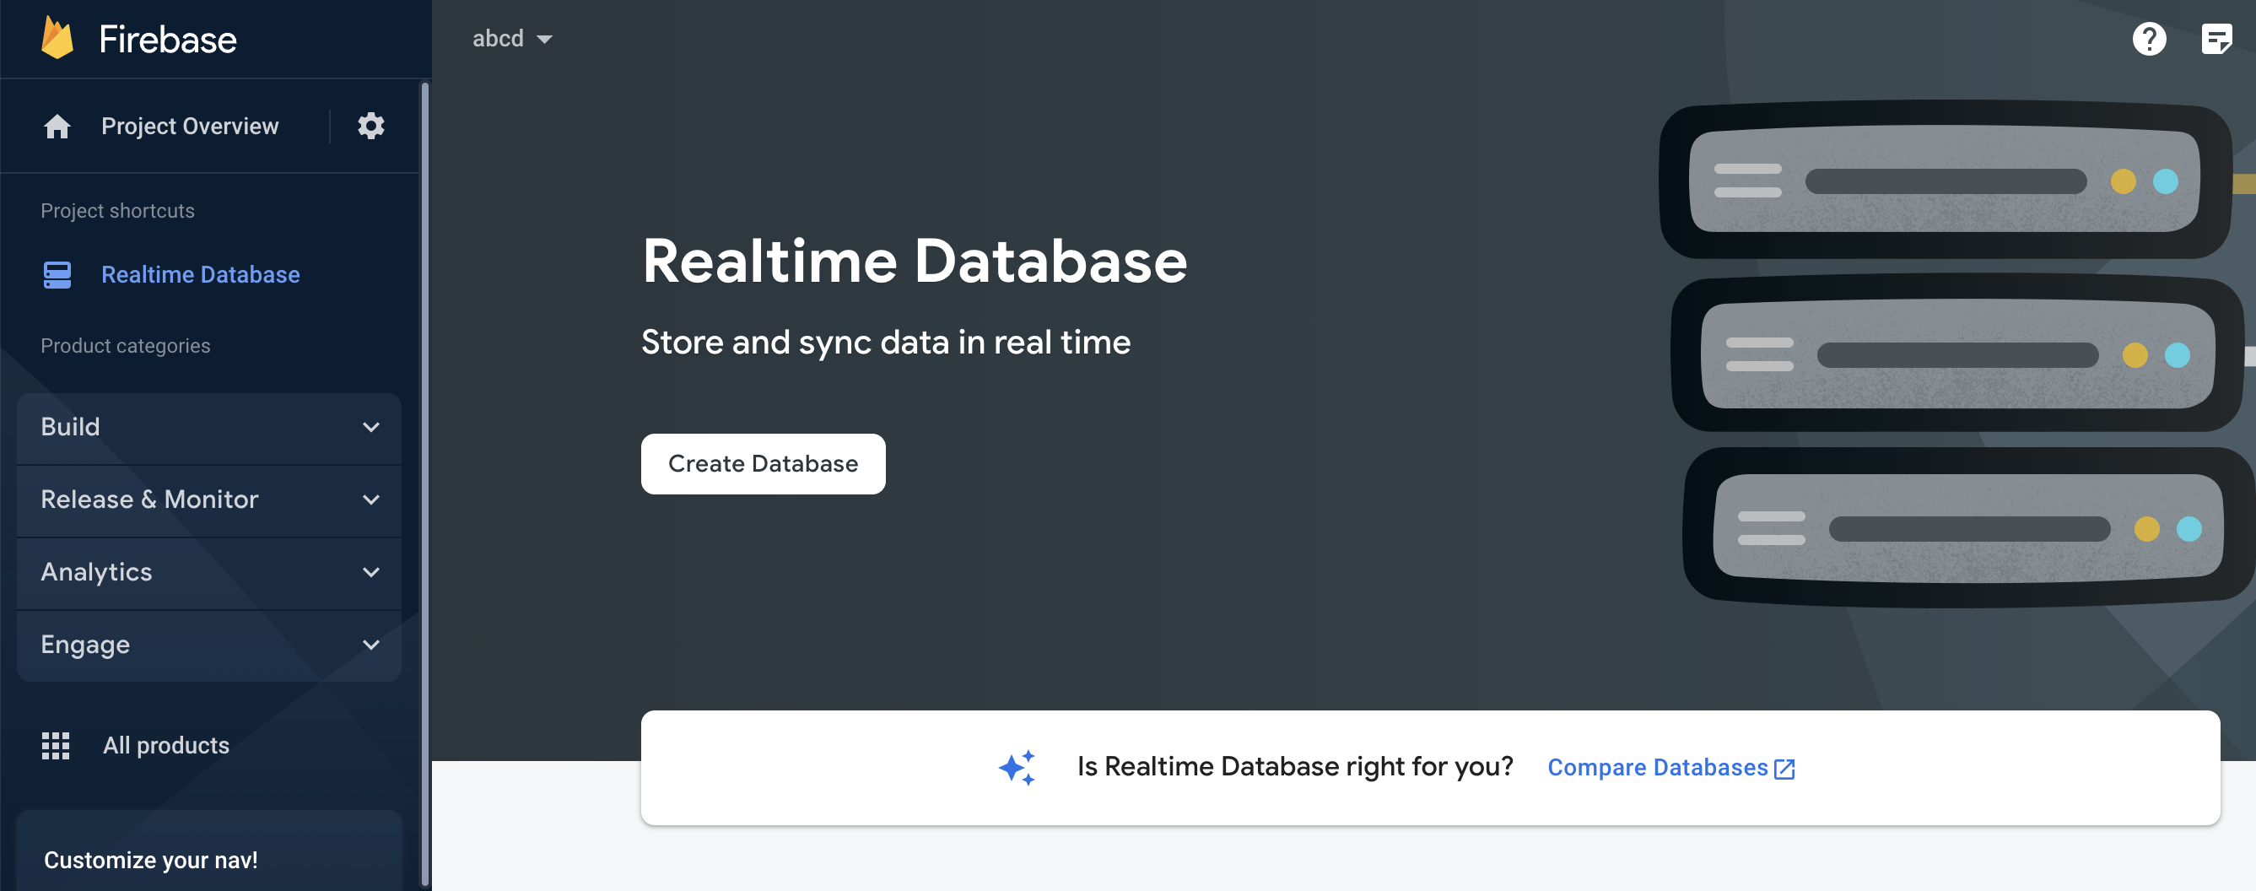Click the Build chevron arrow

click(370, 428)
